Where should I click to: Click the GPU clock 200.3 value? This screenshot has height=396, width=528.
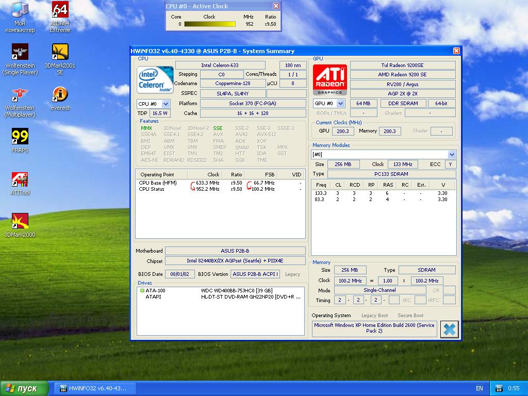pos(343,131)
